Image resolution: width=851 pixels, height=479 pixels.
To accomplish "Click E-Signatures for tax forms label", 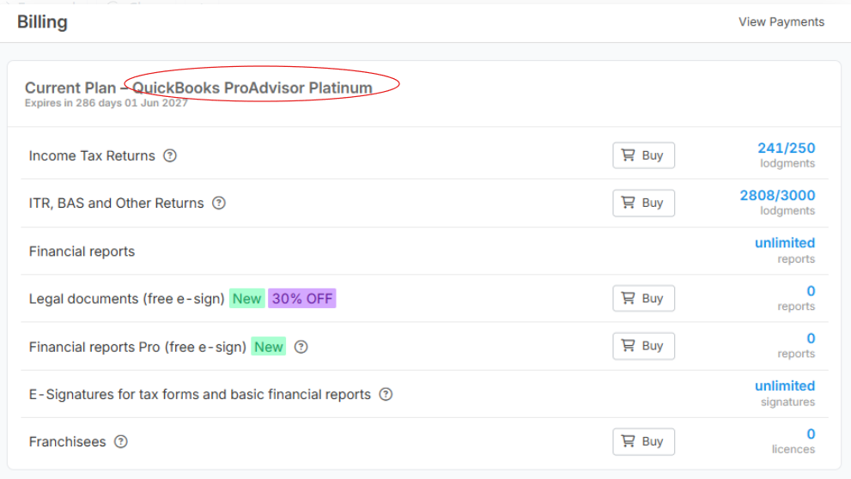I will 200,394.
